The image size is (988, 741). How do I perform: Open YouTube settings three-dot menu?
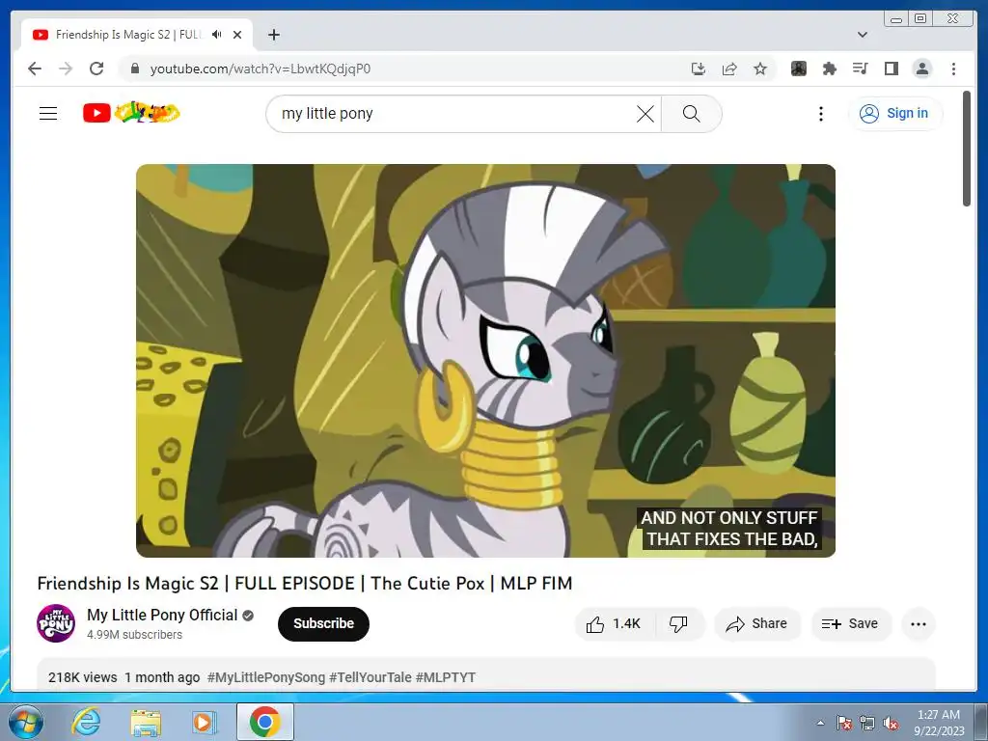click(820, 114)
